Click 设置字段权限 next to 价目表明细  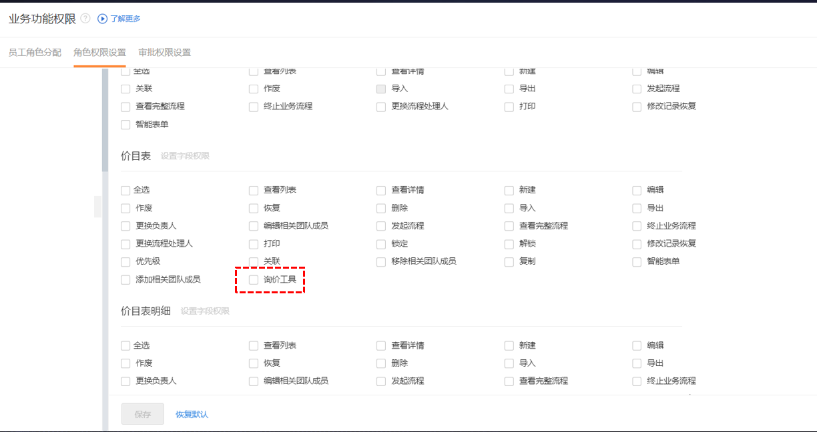click(205, 311)
